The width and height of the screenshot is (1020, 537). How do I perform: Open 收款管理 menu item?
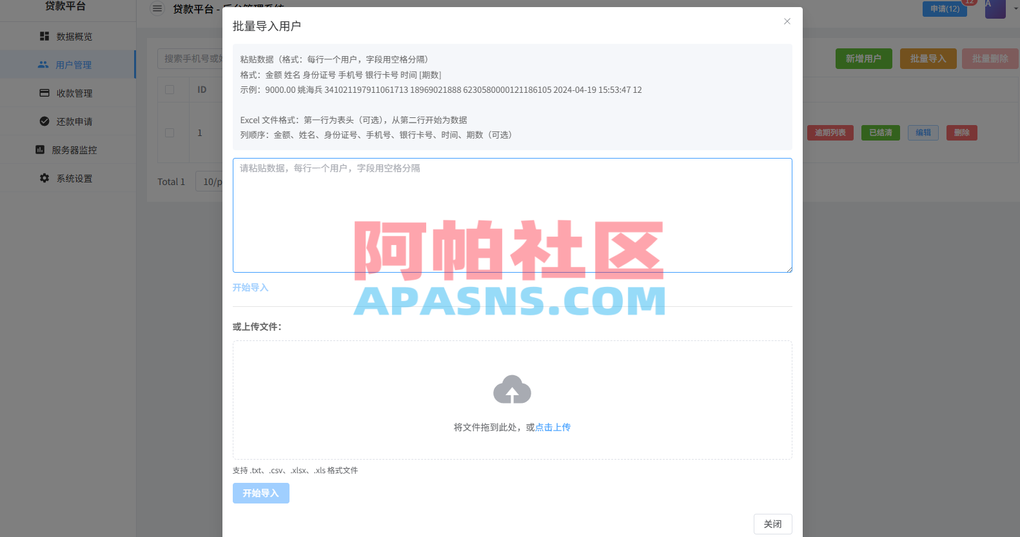point(68,93)
